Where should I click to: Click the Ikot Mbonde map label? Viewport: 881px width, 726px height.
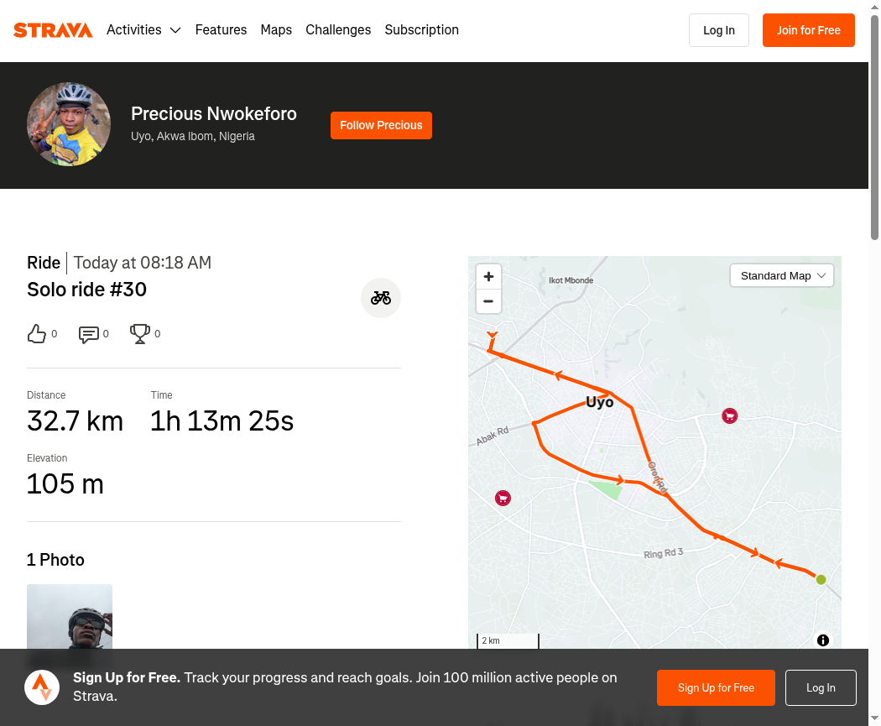tap(571, 280)
